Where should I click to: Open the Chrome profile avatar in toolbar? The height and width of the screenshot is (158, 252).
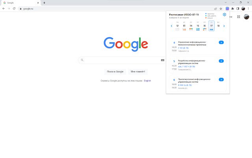pyautogui.click(x=243, y=9)
